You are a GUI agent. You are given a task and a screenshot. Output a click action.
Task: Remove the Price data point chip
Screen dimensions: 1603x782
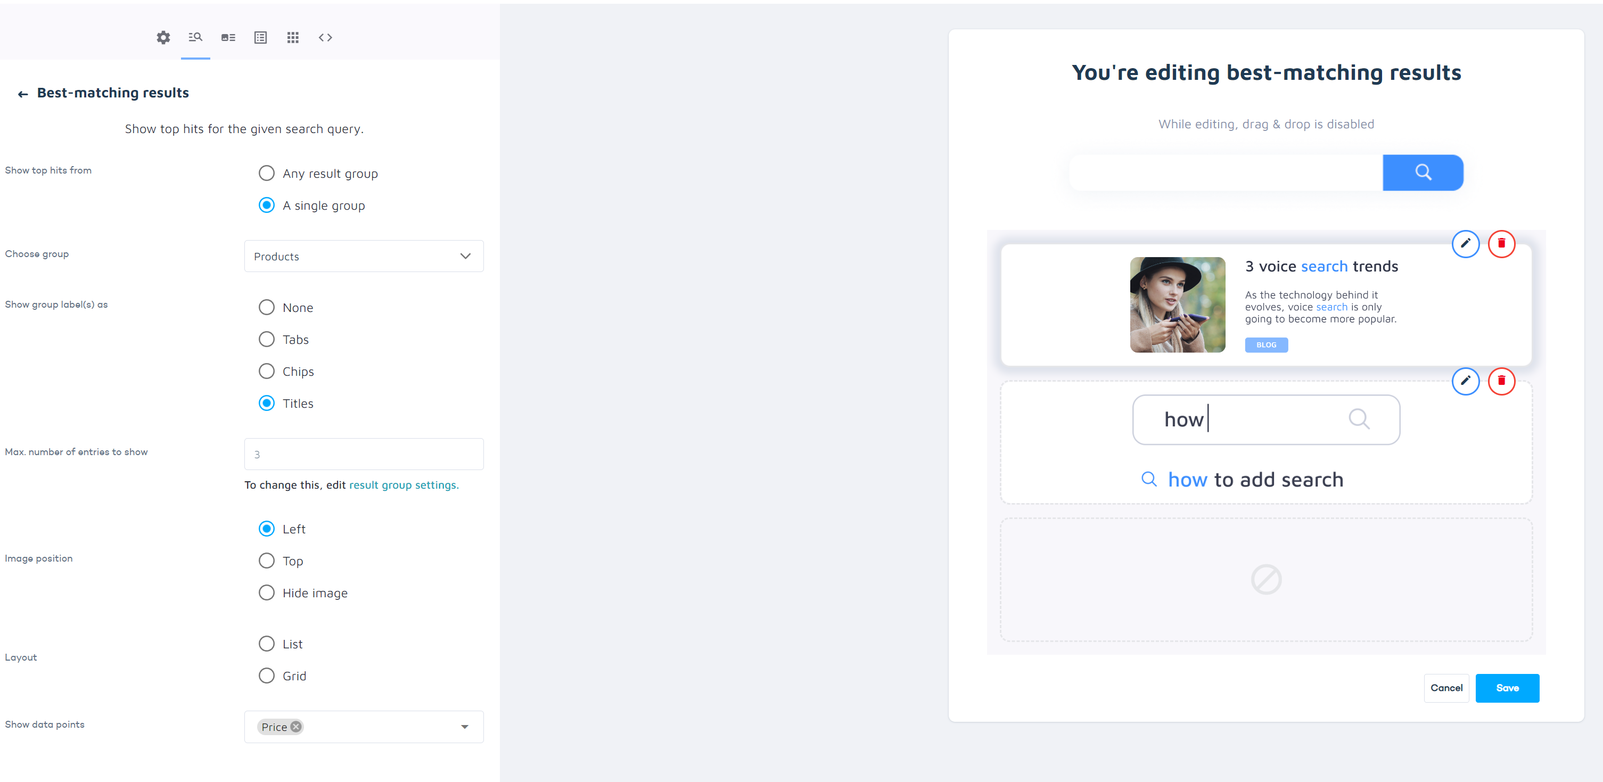[296, 727]
